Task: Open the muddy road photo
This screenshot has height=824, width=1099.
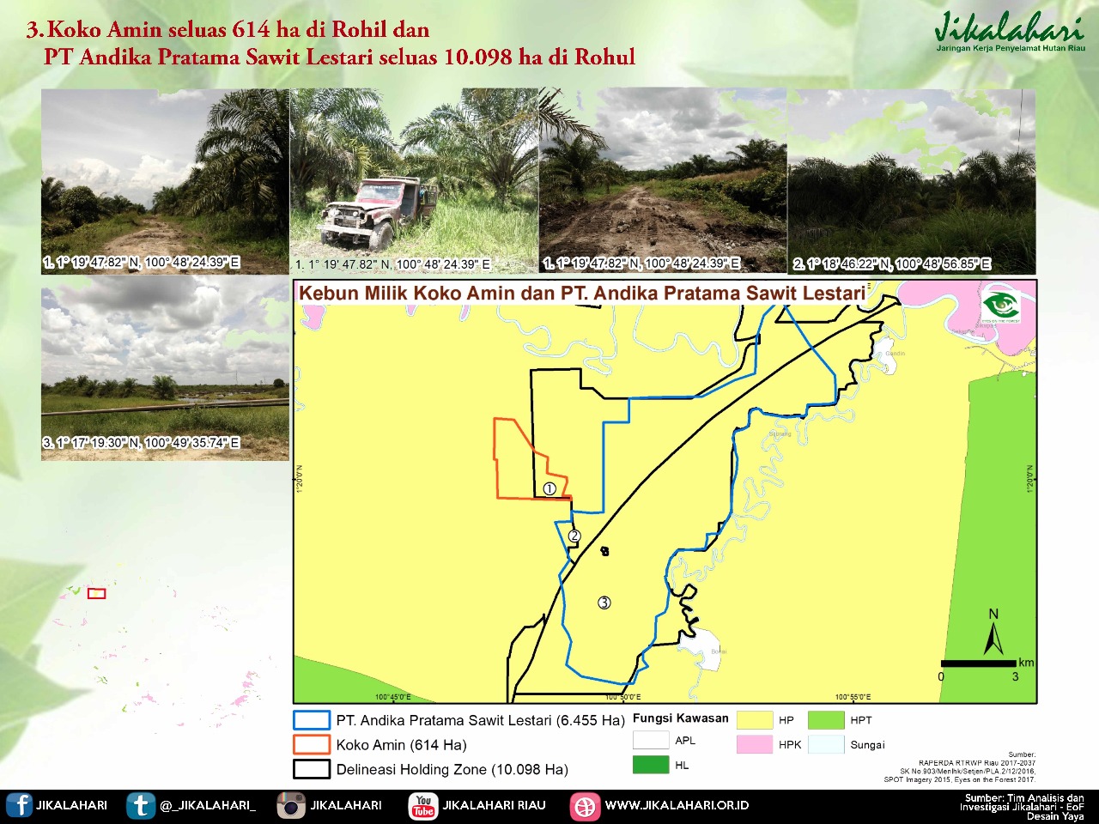Action: [663, 181]
